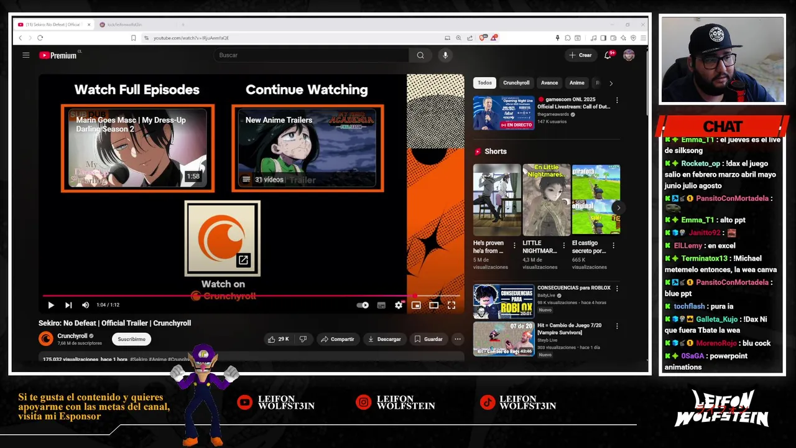Open Marin Goes Masc end-screen card
Screen dimensions: 796x448
137,148
